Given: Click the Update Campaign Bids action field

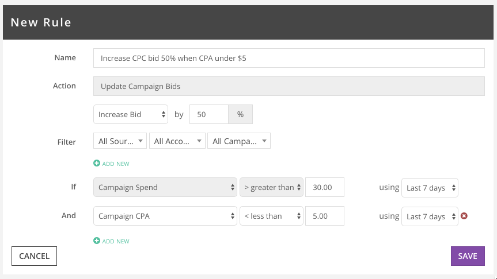Looking at the screenshot, I should (289, 86).
